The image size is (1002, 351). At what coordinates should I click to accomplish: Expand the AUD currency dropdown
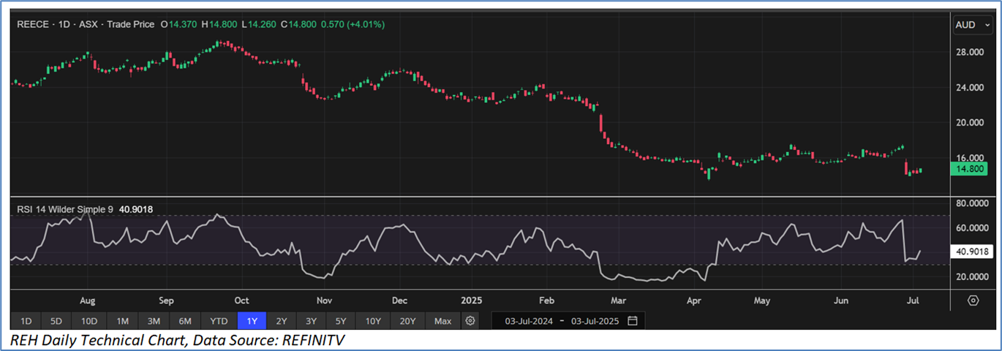pos(970,25)
